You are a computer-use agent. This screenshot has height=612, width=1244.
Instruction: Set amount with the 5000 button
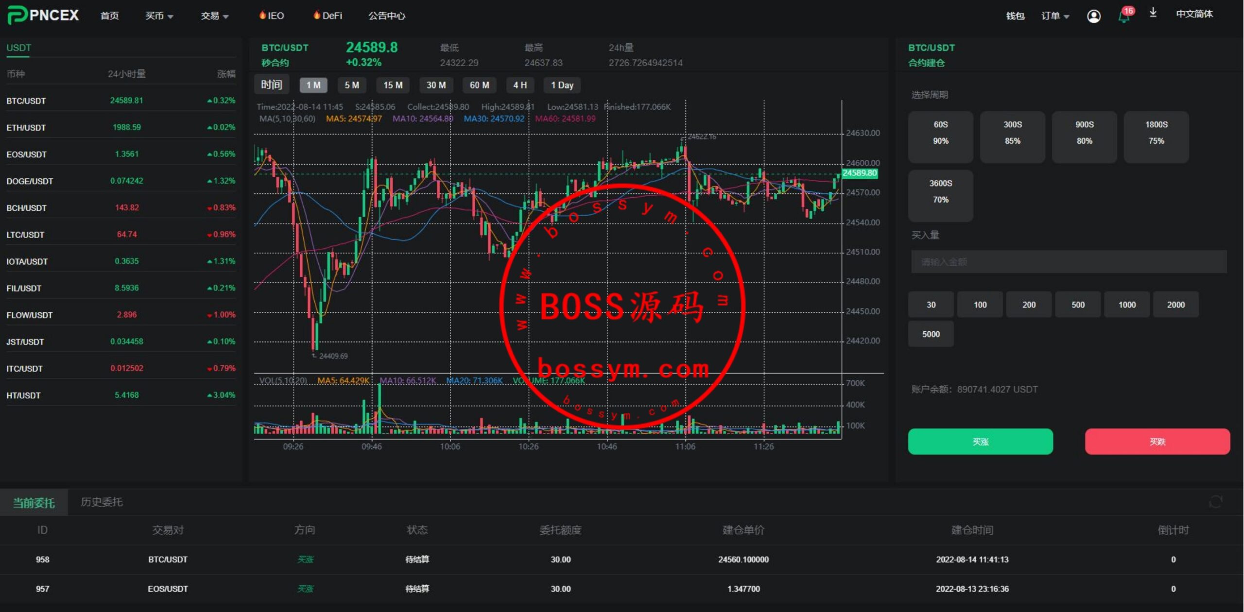coord(931,334)
